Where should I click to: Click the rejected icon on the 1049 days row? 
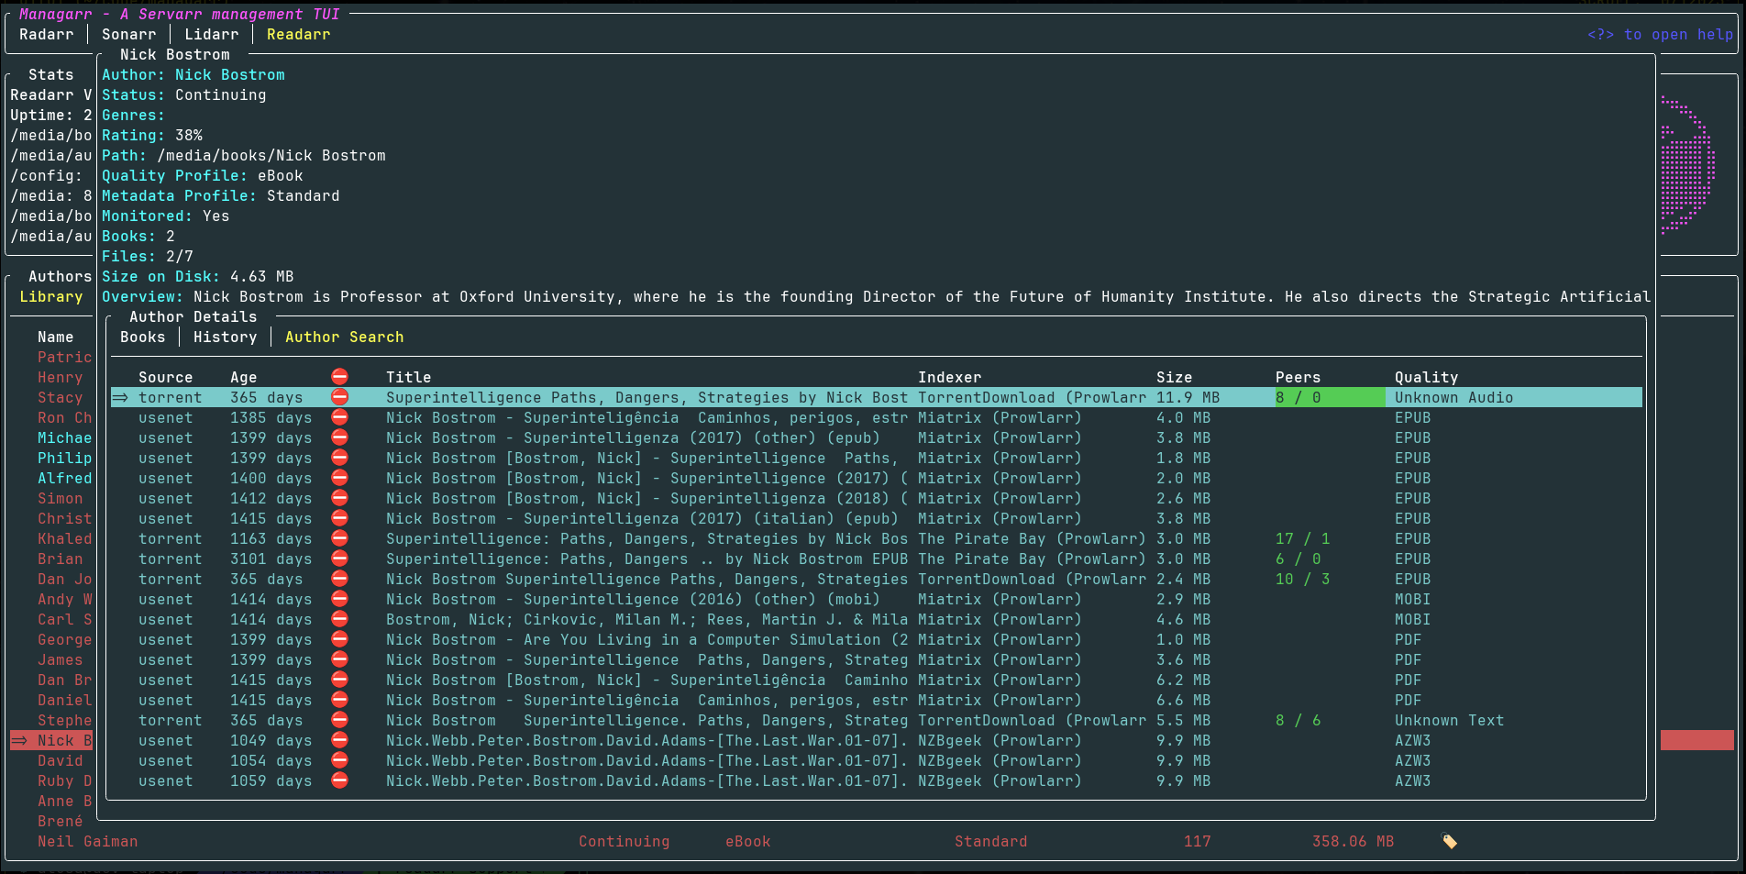pyautogui.click(x=339, y=740)
